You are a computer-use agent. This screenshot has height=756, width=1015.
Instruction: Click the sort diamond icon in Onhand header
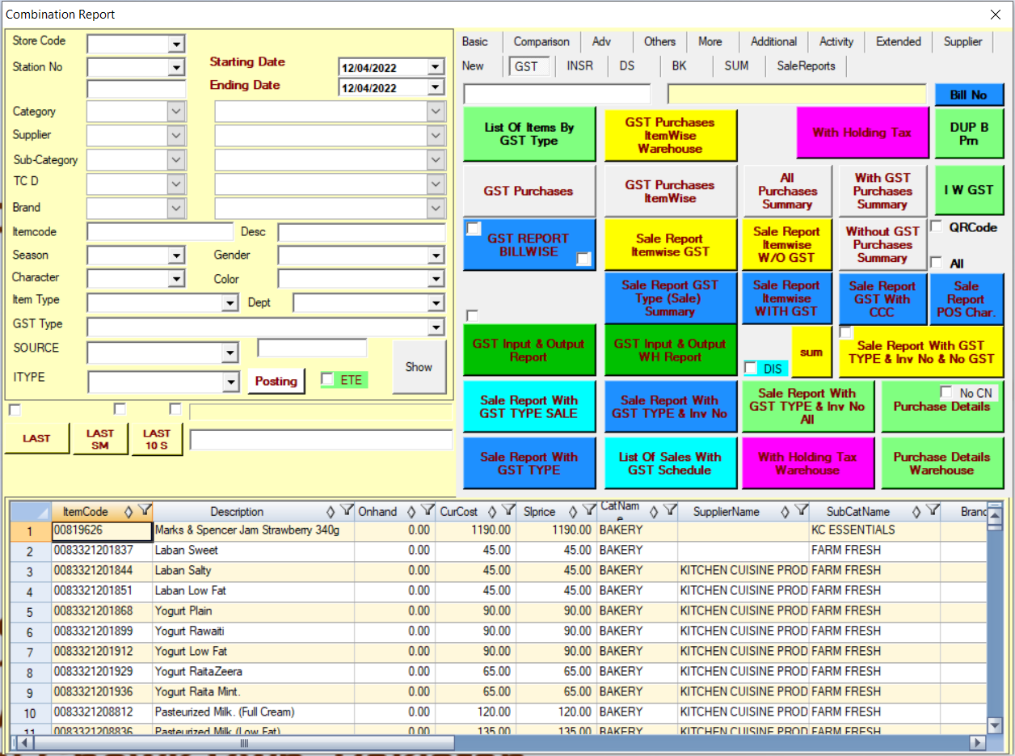click(x=411, y=511)
